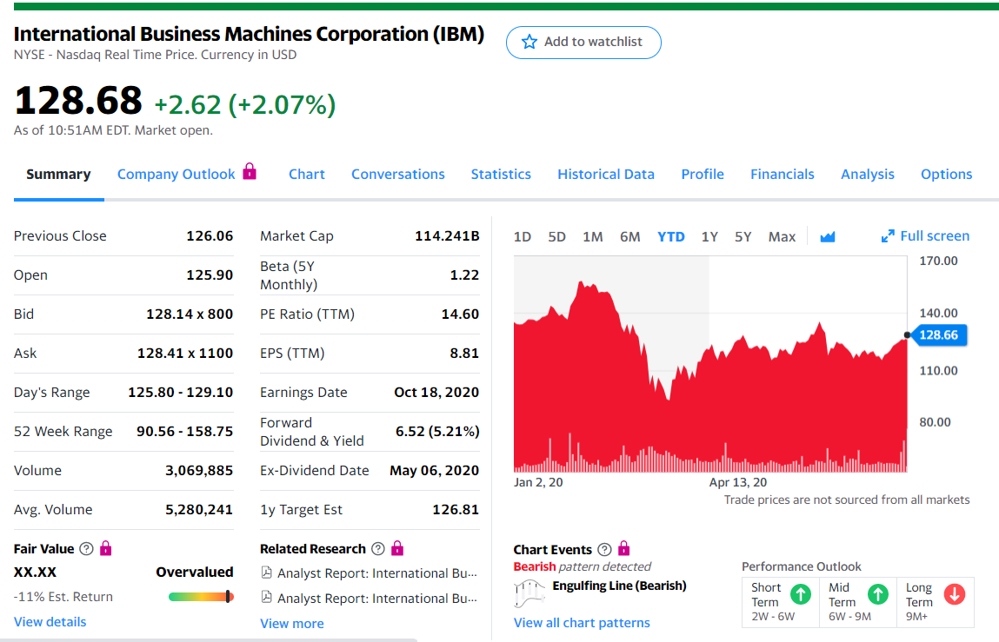The height and width of the screenshot is (642, 999).
Task: Switch chart range to 5Y
Action: pyautogui.click(x=743, y=236)
